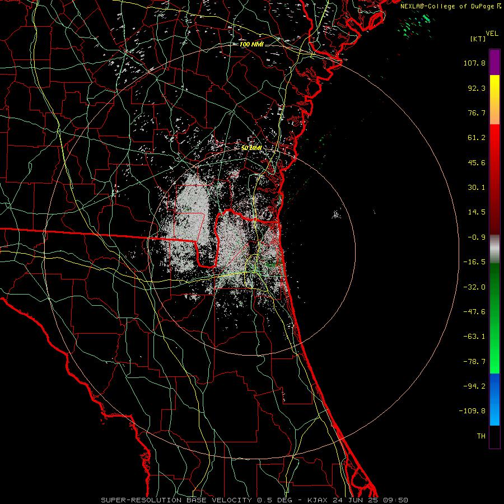Click the 45.6 velocity scale value
504x504 pixels.
[477, 162]
